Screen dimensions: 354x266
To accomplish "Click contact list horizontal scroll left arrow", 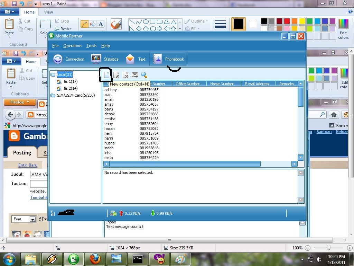I will 106,164.
